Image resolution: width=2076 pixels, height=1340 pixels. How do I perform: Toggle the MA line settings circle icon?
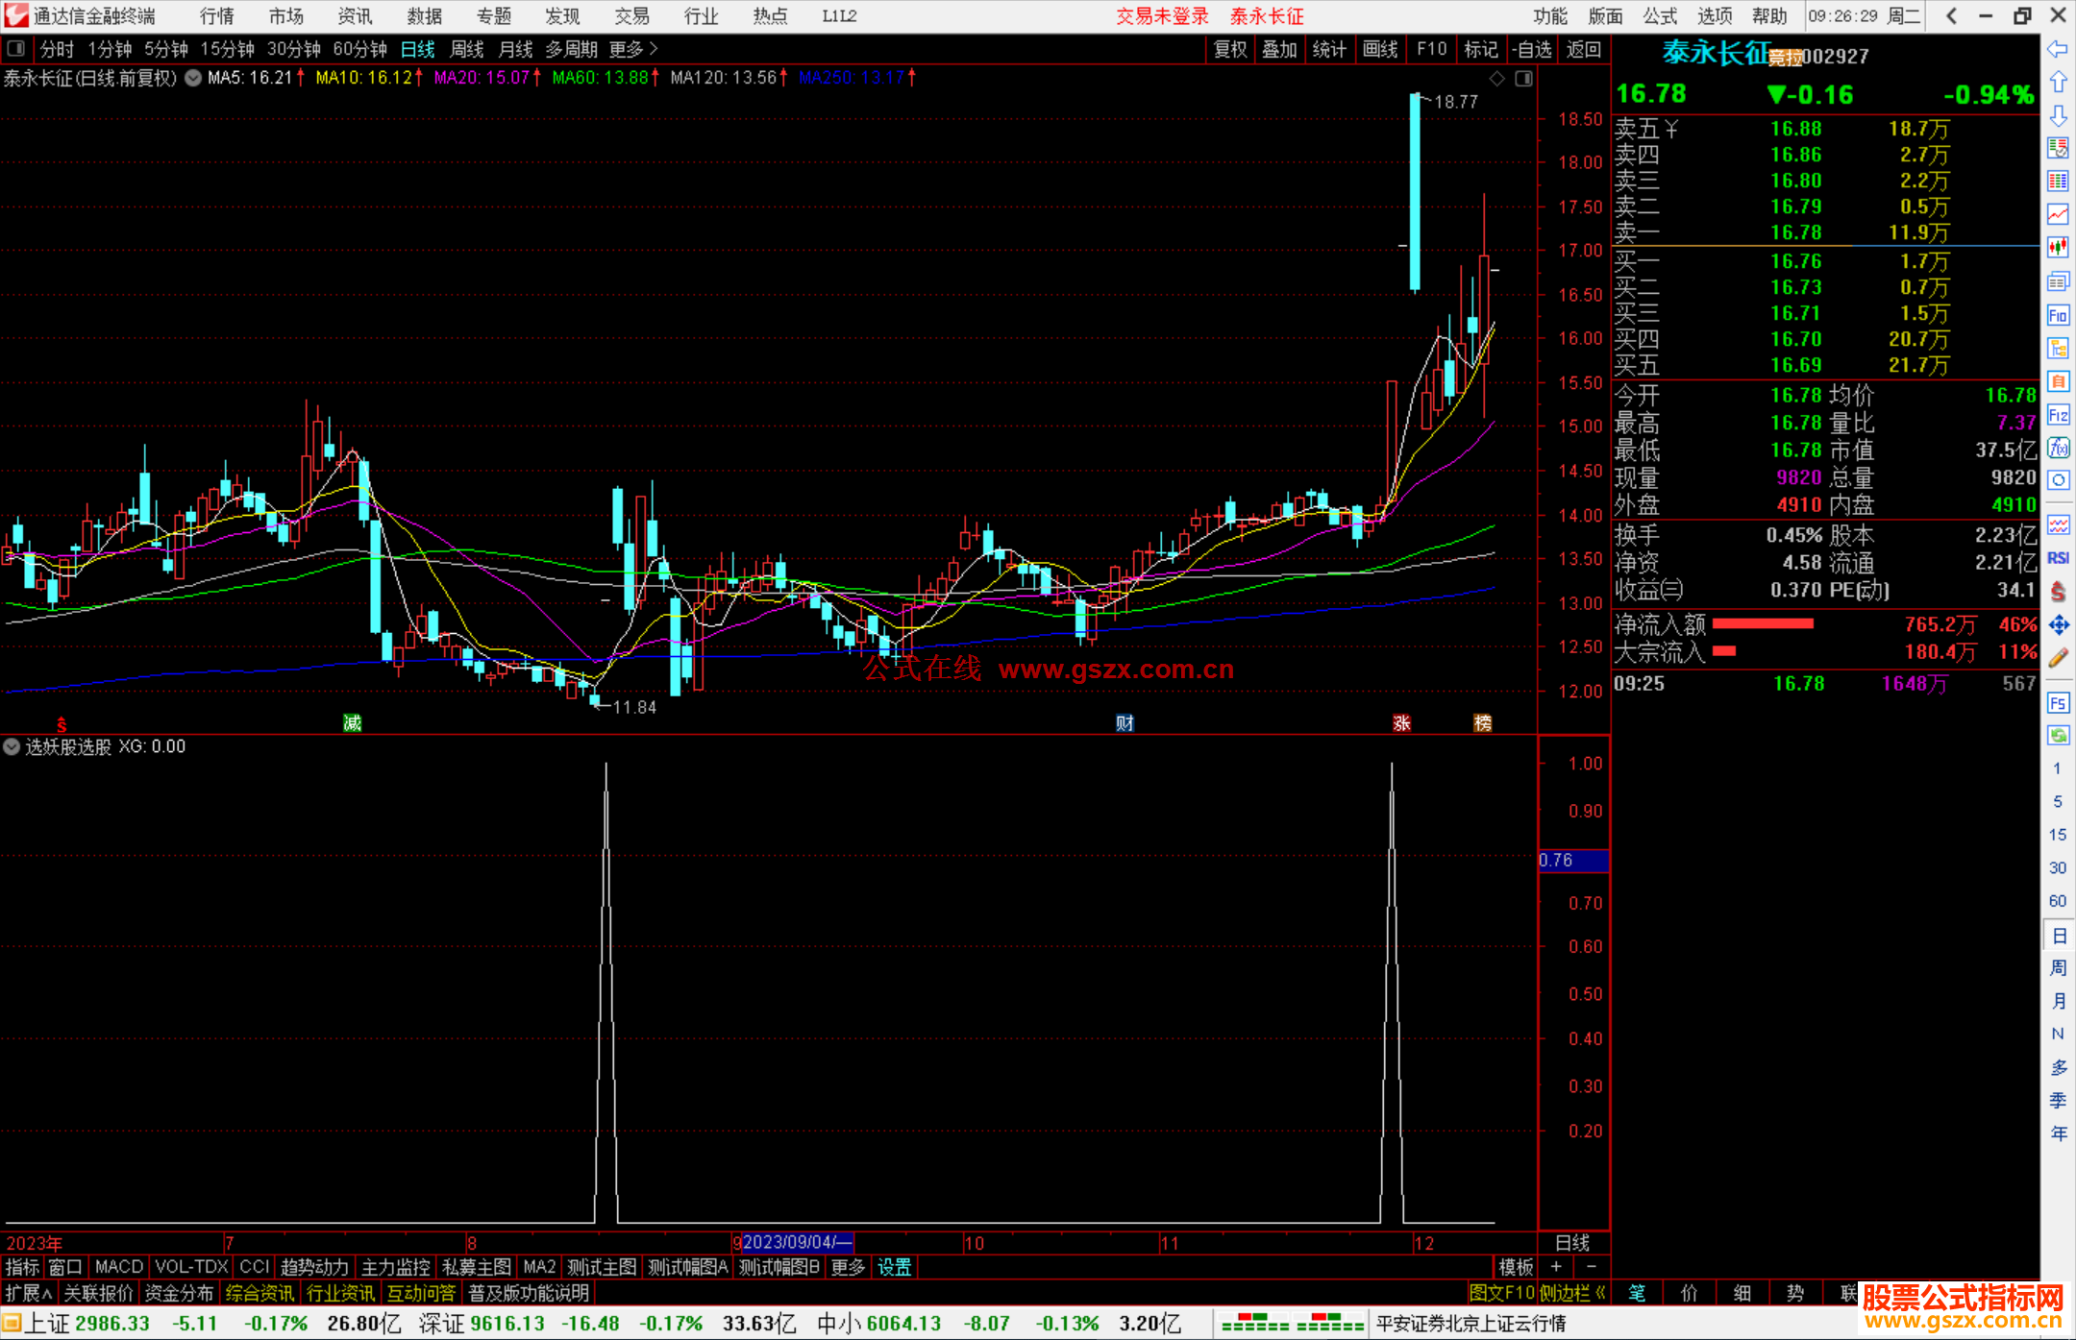[x=193, y=78]
